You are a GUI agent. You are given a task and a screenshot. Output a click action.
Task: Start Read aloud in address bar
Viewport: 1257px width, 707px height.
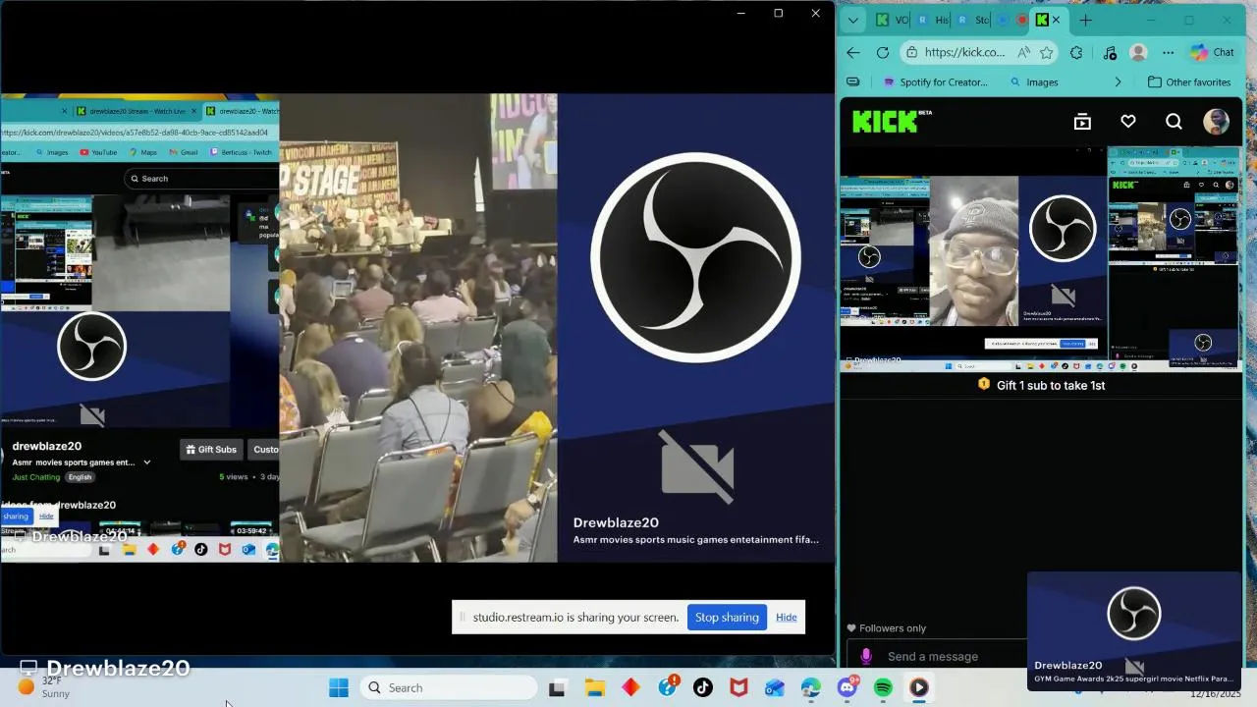(x=1024, y=53)
